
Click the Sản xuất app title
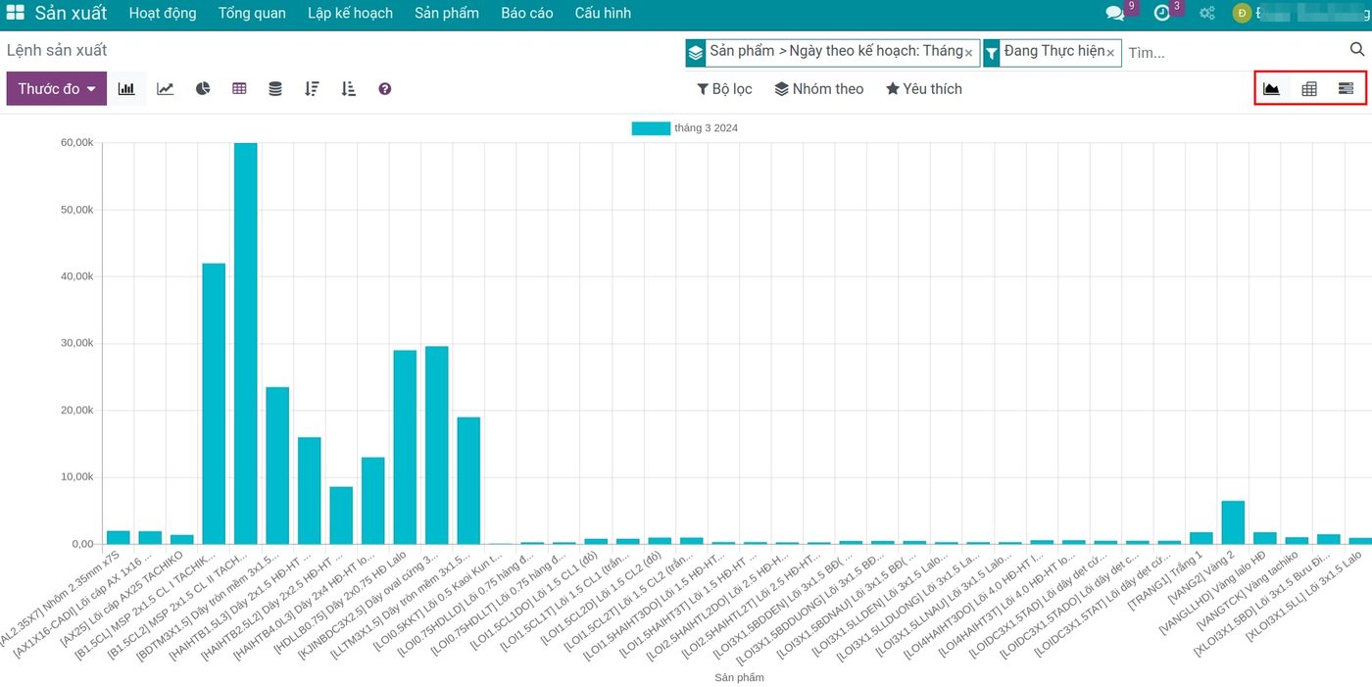[72, 13]
